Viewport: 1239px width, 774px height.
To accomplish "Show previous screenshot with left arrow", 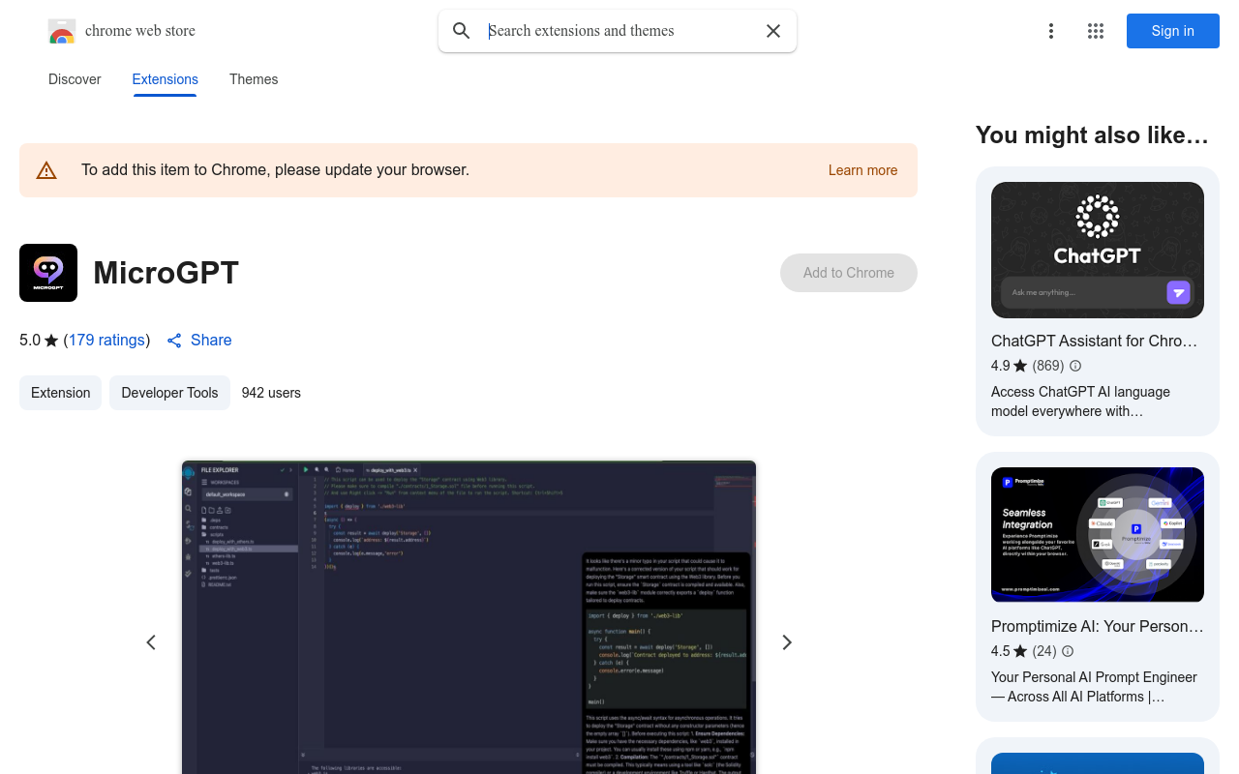I will (151, 642).
